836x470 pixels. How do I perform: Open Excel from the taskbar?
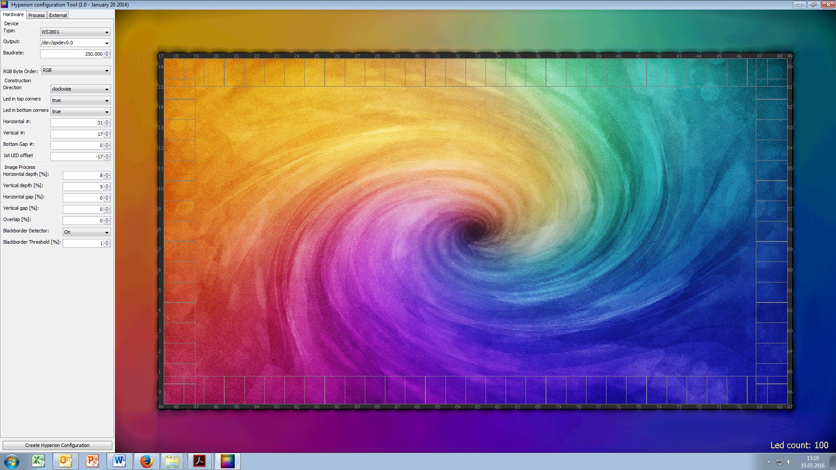click(38, 461)
